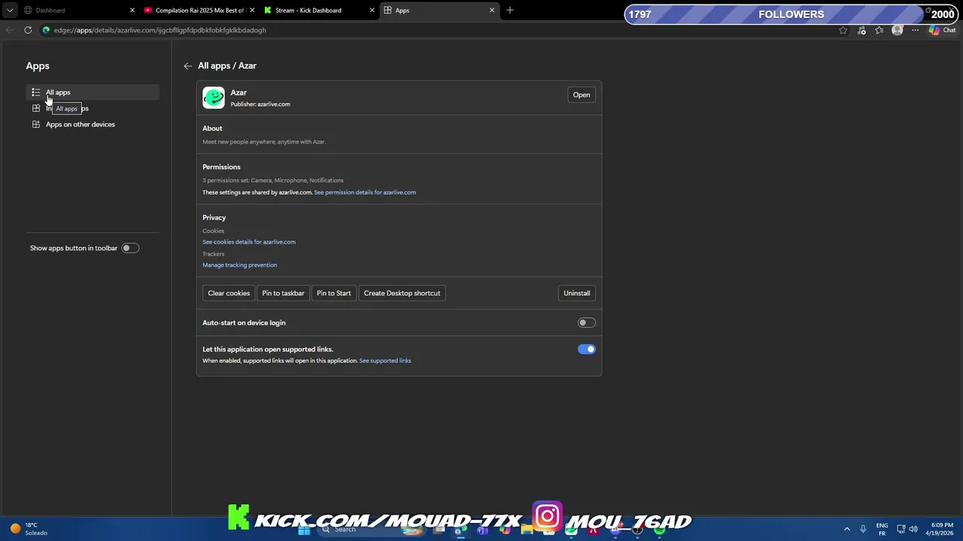Open the media control icon in toolbar
The image size is (963, 541).
(x=861, y=30)
